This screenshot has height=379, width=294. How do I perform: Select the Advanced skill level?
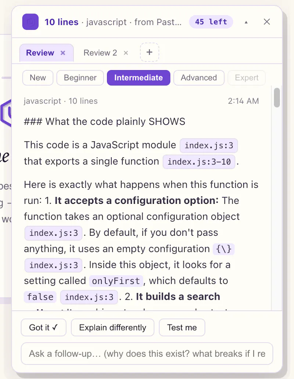click(199, 77)
